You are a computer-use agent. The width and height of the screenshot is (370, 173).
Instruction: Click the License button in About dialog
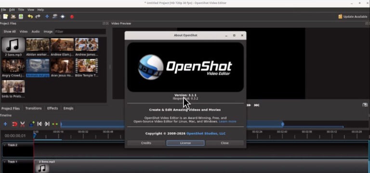coord(185,143)
